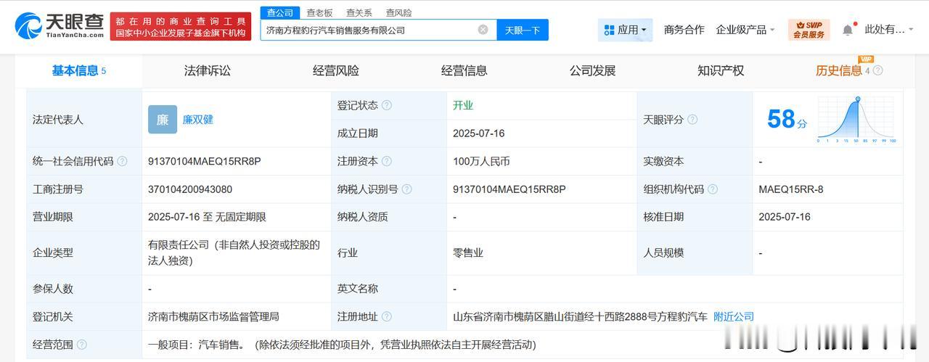Click the 天眼一下 search button
The image size is (929, 362).
(x=523, y=30)
